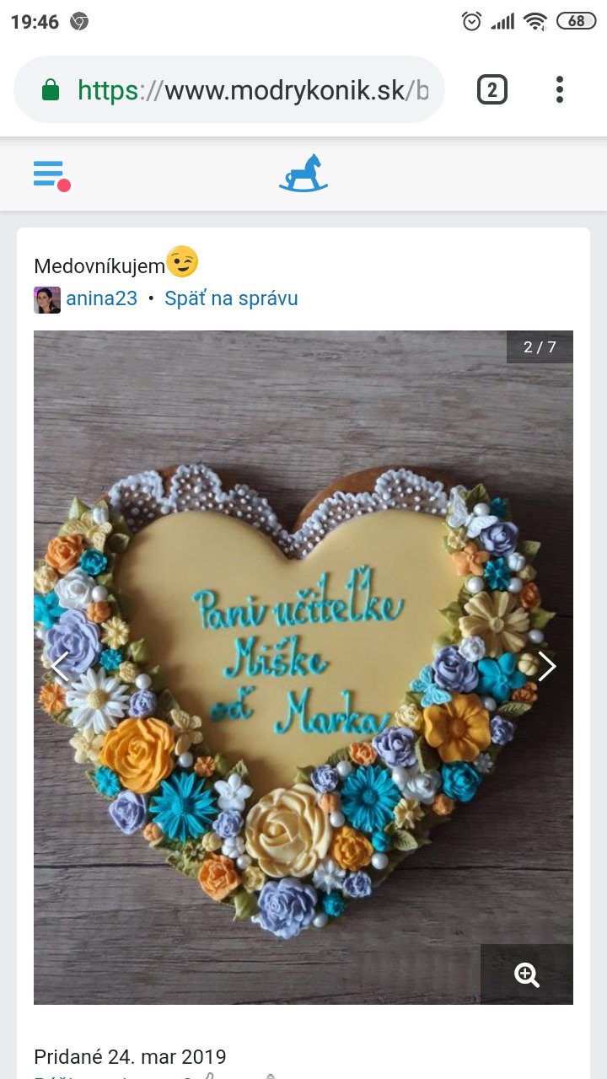Tap the 2 / 7 photo counter
The image size is (607, 1079).
click(x=540, y=346)
